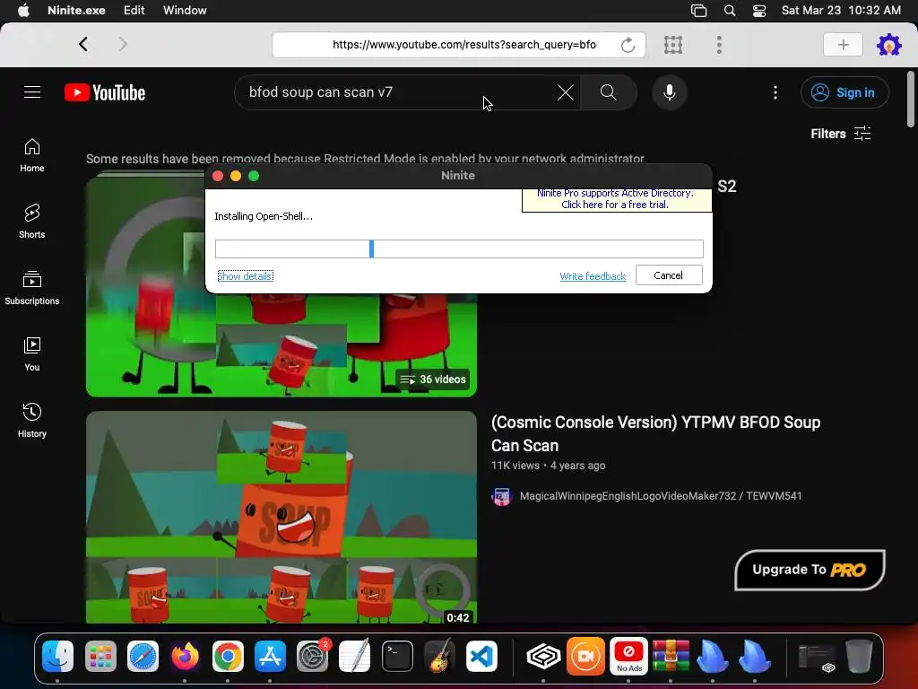Open the No Ads app in dock
Viewport: 918px width, 689px height.
tap(628, 656)
